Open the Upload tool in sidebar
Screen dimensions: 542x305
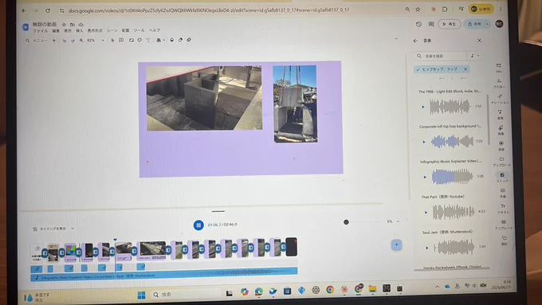[501, 162]
